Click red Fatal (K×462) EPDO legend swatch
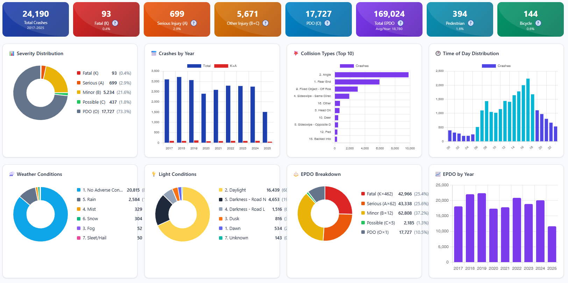568x283 pixels. pyautogui.click(x=363, y=194)
